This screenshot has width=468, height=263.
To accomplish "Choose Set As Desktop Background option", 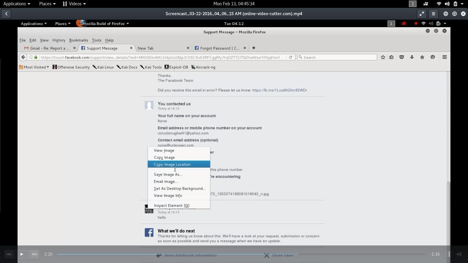I will [x=179, y=188].
